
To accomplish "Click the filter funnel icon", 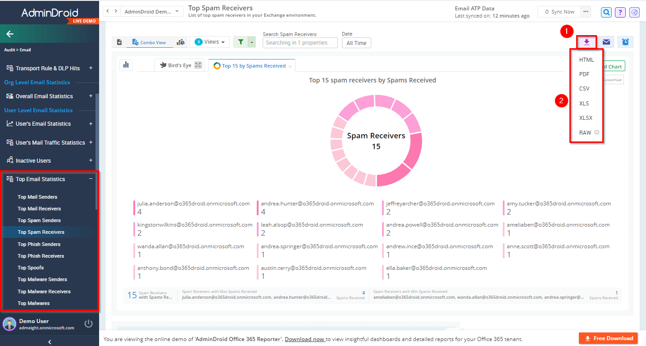I will pyautogui.click(x=241, y=41).
